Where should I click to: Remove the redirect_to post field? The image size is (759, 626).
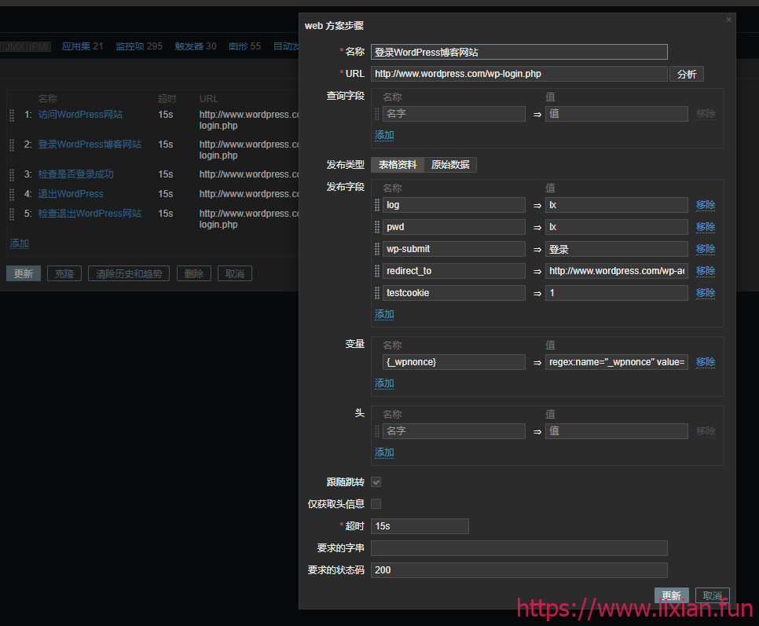(x=706, y=271)
